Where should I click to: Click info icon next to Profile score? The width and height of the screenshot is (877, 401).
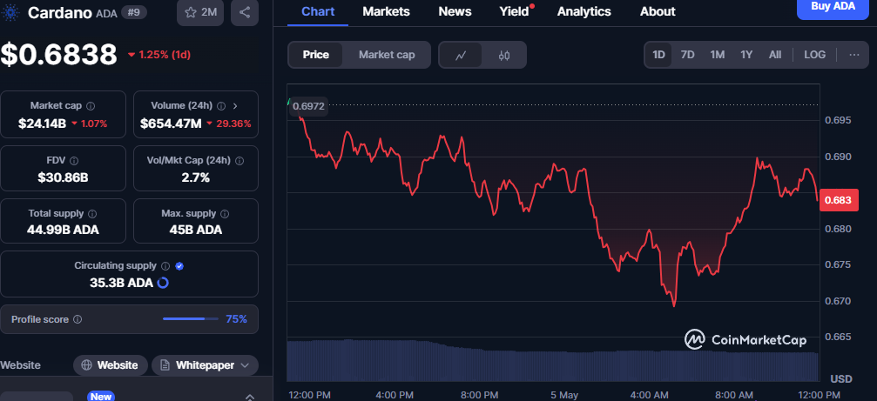(x=78, y=319)
